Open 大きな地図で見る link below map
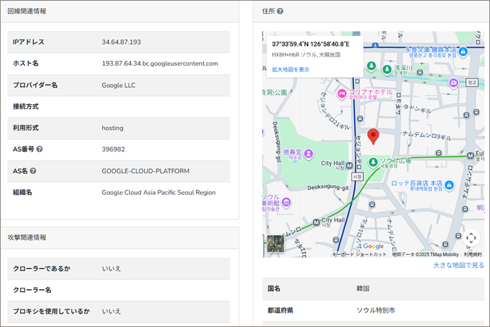The image size is (490, 327). tap(458, 265)
